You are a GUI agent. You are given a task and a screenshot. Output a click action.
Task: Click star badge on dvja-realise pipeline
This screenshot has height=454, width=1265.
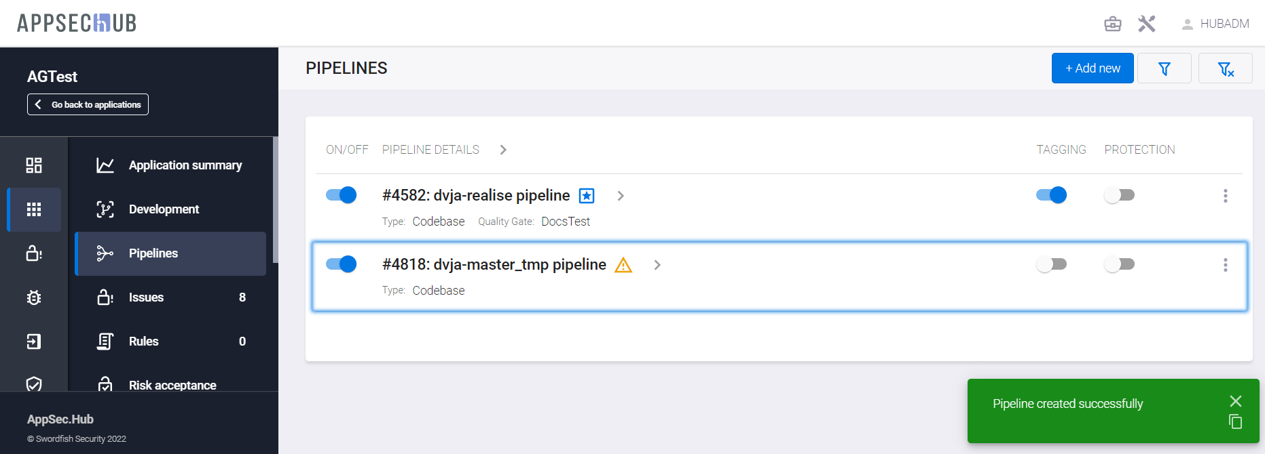point(587,196)
